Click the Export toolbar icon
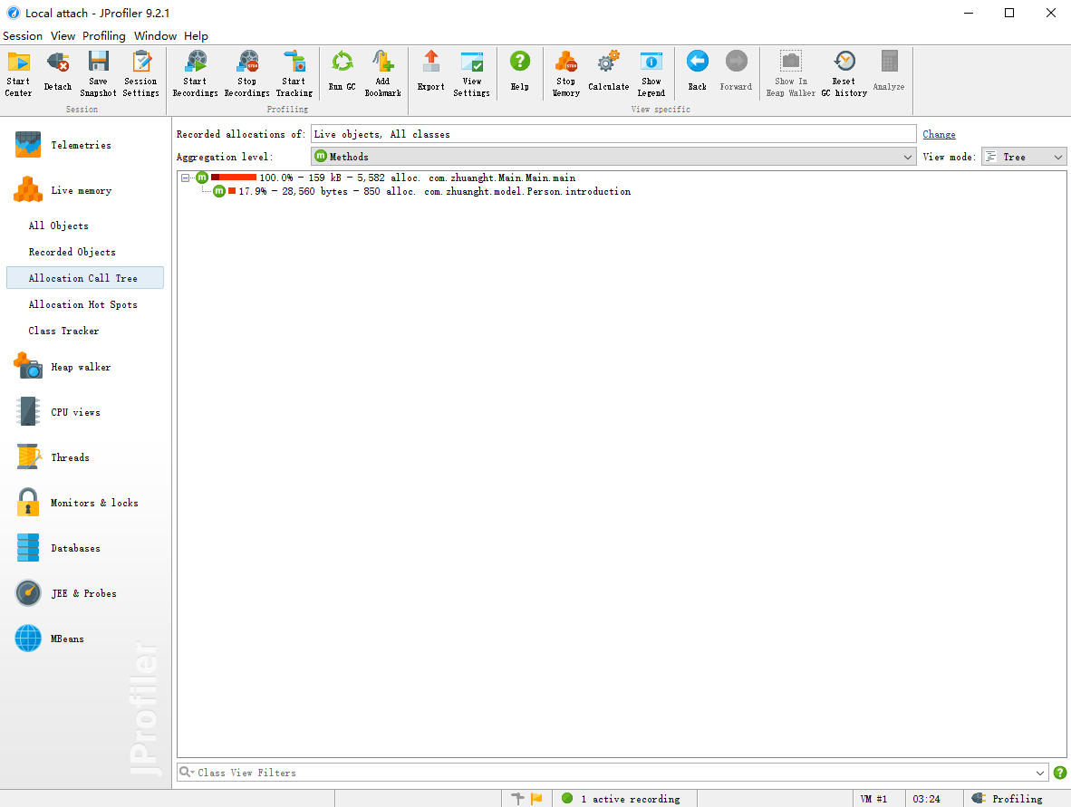The height and width of the screenshot is (807, 1071). coord(431,62)
